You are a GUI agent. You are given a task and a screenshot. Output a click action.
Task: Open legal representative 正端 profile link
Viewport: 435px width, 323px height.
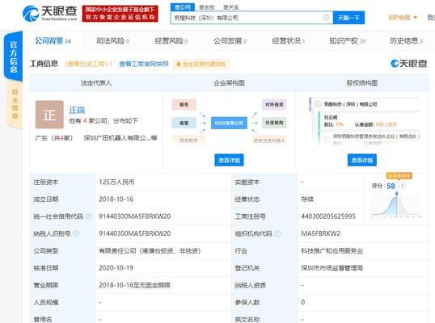tap(77, 110)
